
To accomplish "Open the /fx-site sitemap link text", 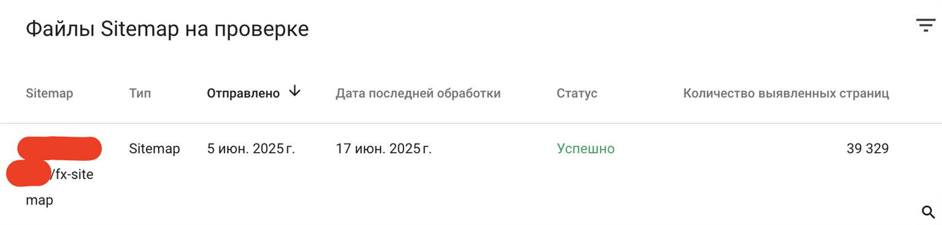I will [72, 174].
